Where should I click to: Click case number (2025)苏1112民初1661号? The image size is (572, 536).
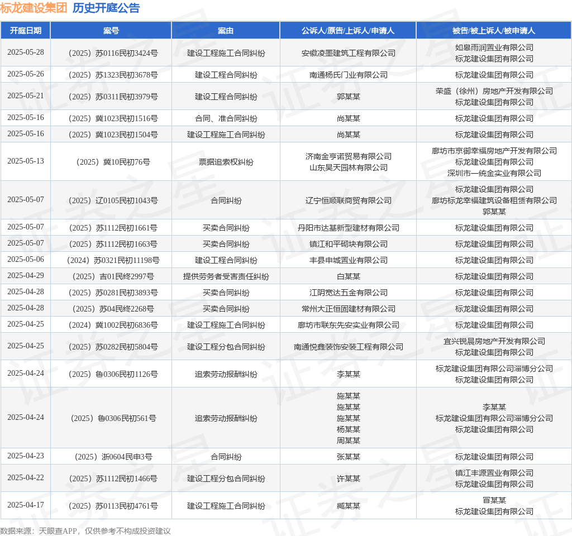point(113,228)
